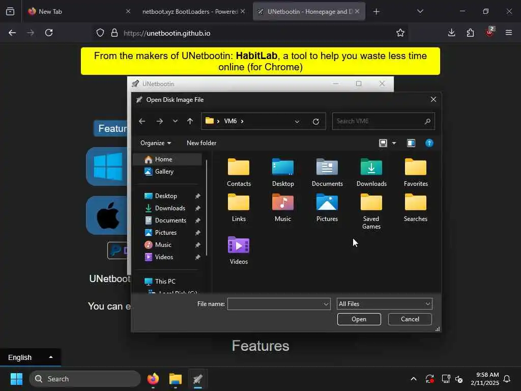Click the HabitLab link in banner
This screenshot has height=391, width=521.
click(x=256, y=55)
